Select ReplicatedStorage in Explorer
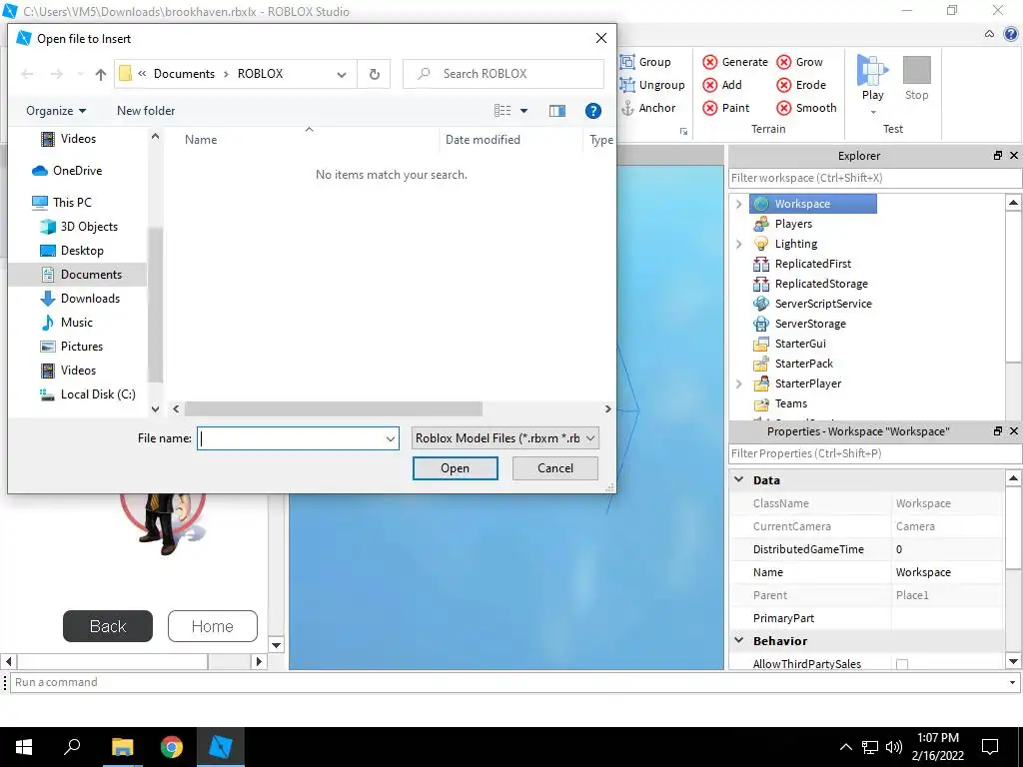This screenshot has height=767, width=1023. (x=821, y=284)
